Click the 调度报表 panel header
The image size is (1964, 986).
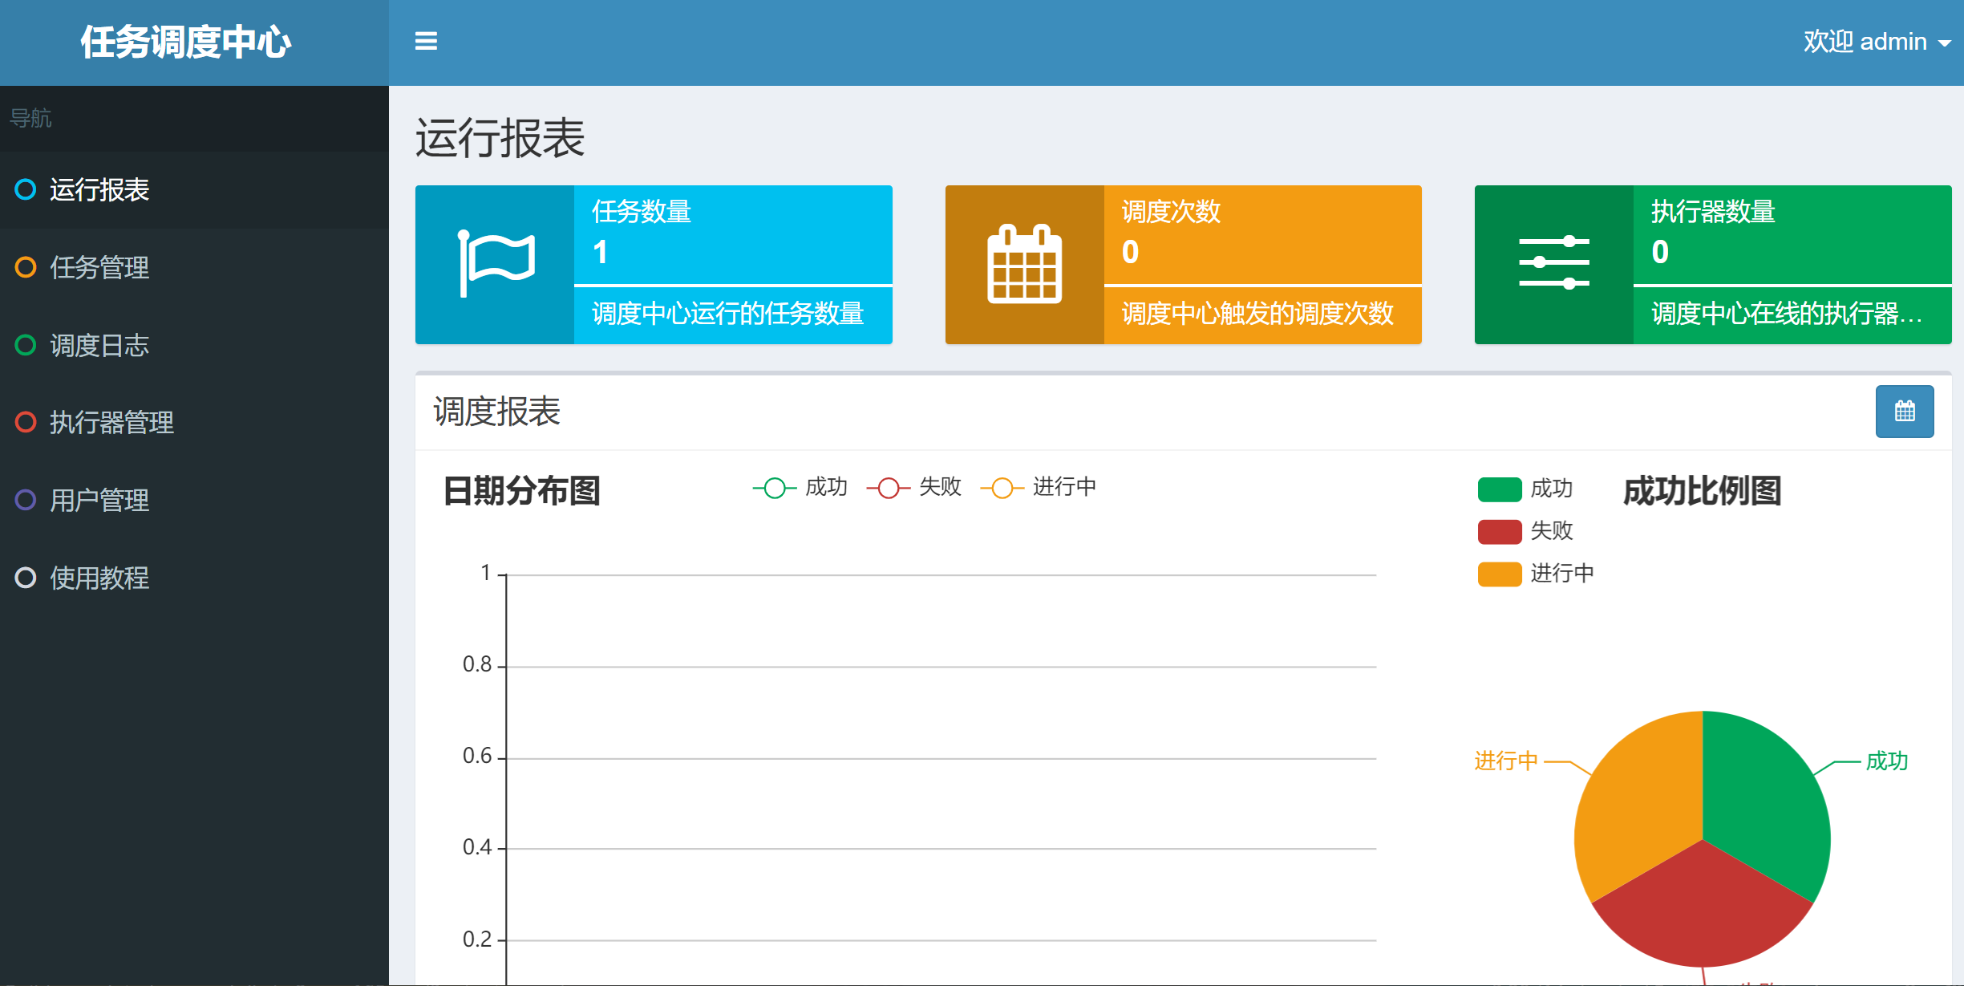(497, 412)
